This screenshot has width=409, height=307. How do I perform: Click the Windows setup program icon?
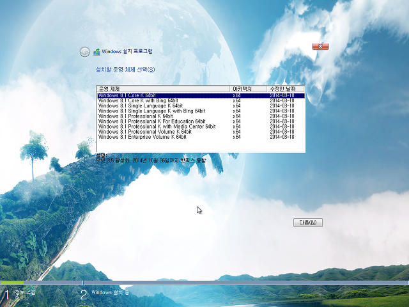96,52
